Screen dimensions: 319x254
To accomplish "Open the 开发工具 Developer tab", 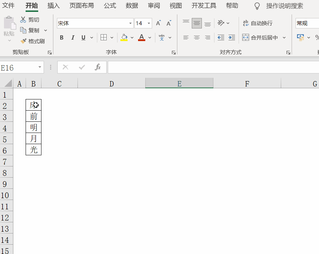I will [x=204, y=5].
